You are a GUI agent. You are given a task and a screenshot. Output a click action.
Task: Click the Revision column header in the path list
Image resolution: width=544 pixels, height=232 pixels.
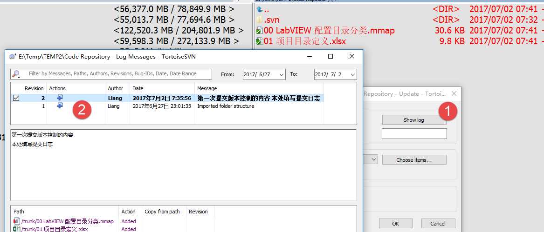198,212
